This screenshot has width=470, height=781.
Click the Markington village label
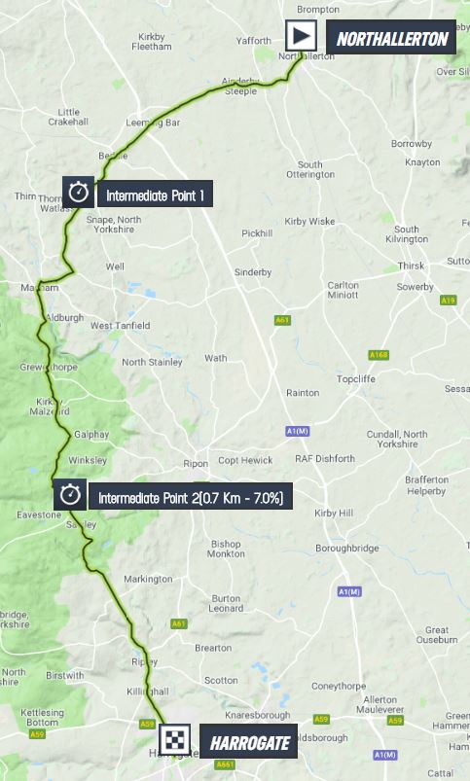148,579
